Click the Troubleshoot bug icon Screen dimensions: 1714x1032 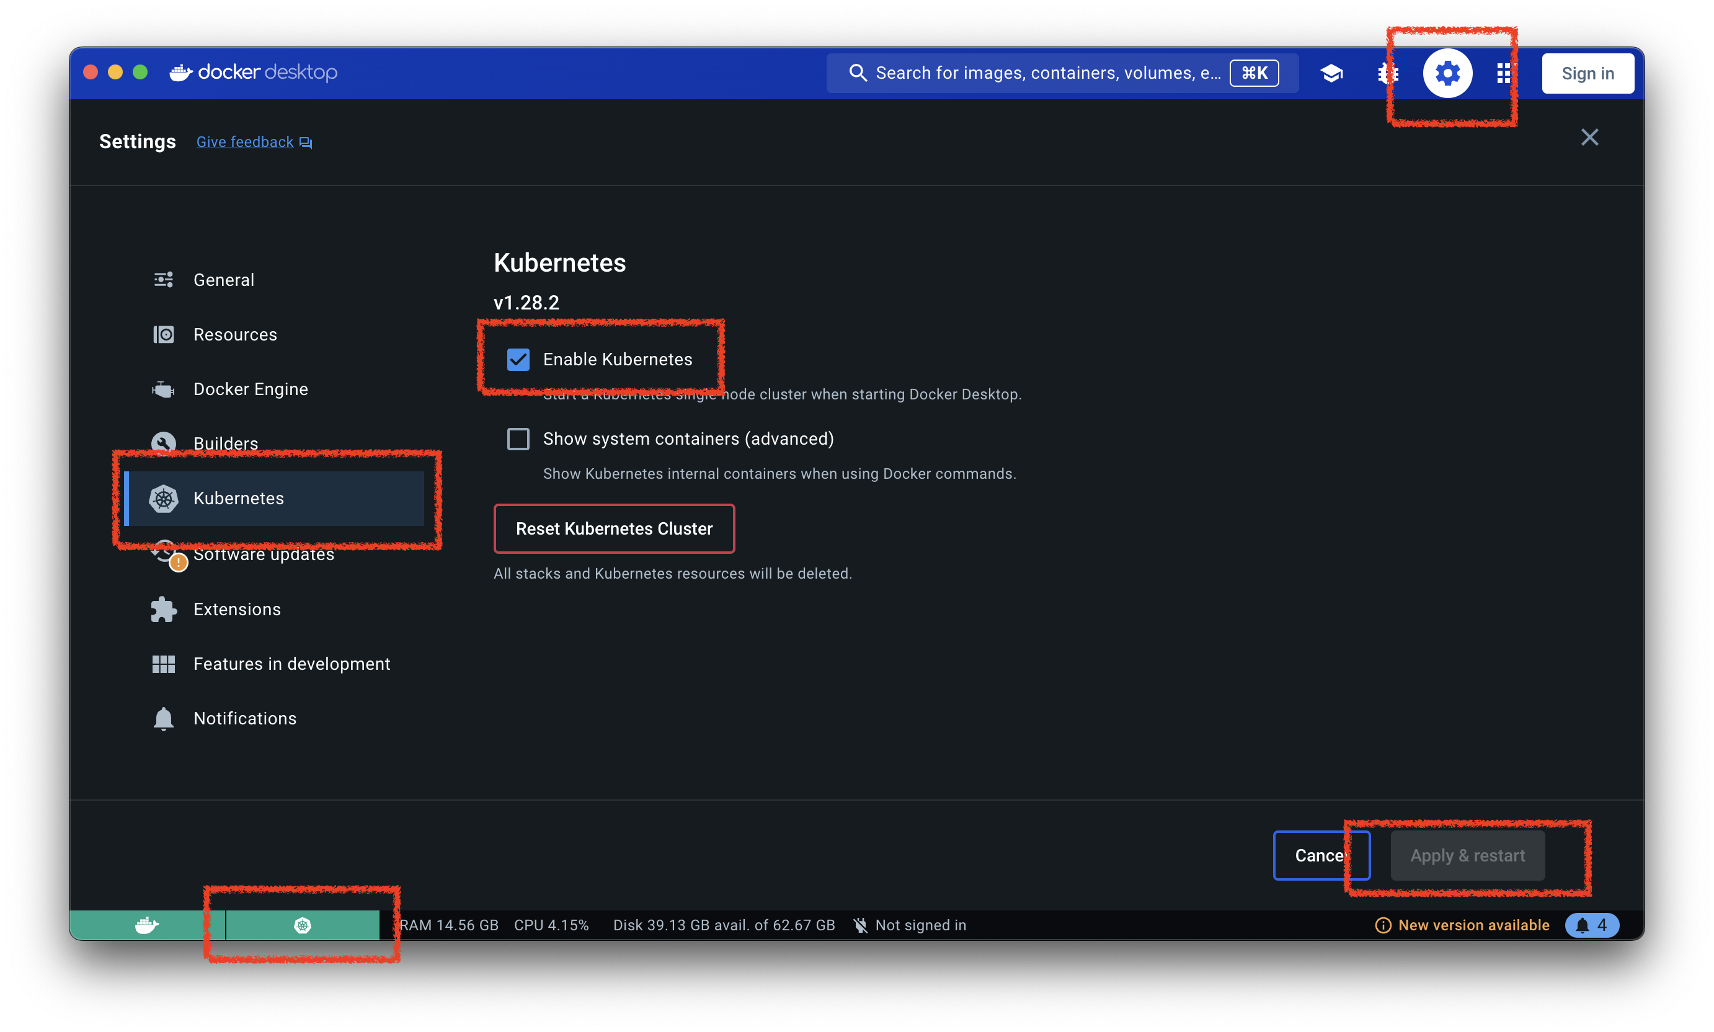pos(1388,73)
